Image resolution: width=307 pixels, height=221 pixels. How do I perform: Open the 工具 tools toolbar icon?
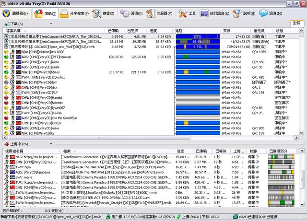(x=188, y=13)
